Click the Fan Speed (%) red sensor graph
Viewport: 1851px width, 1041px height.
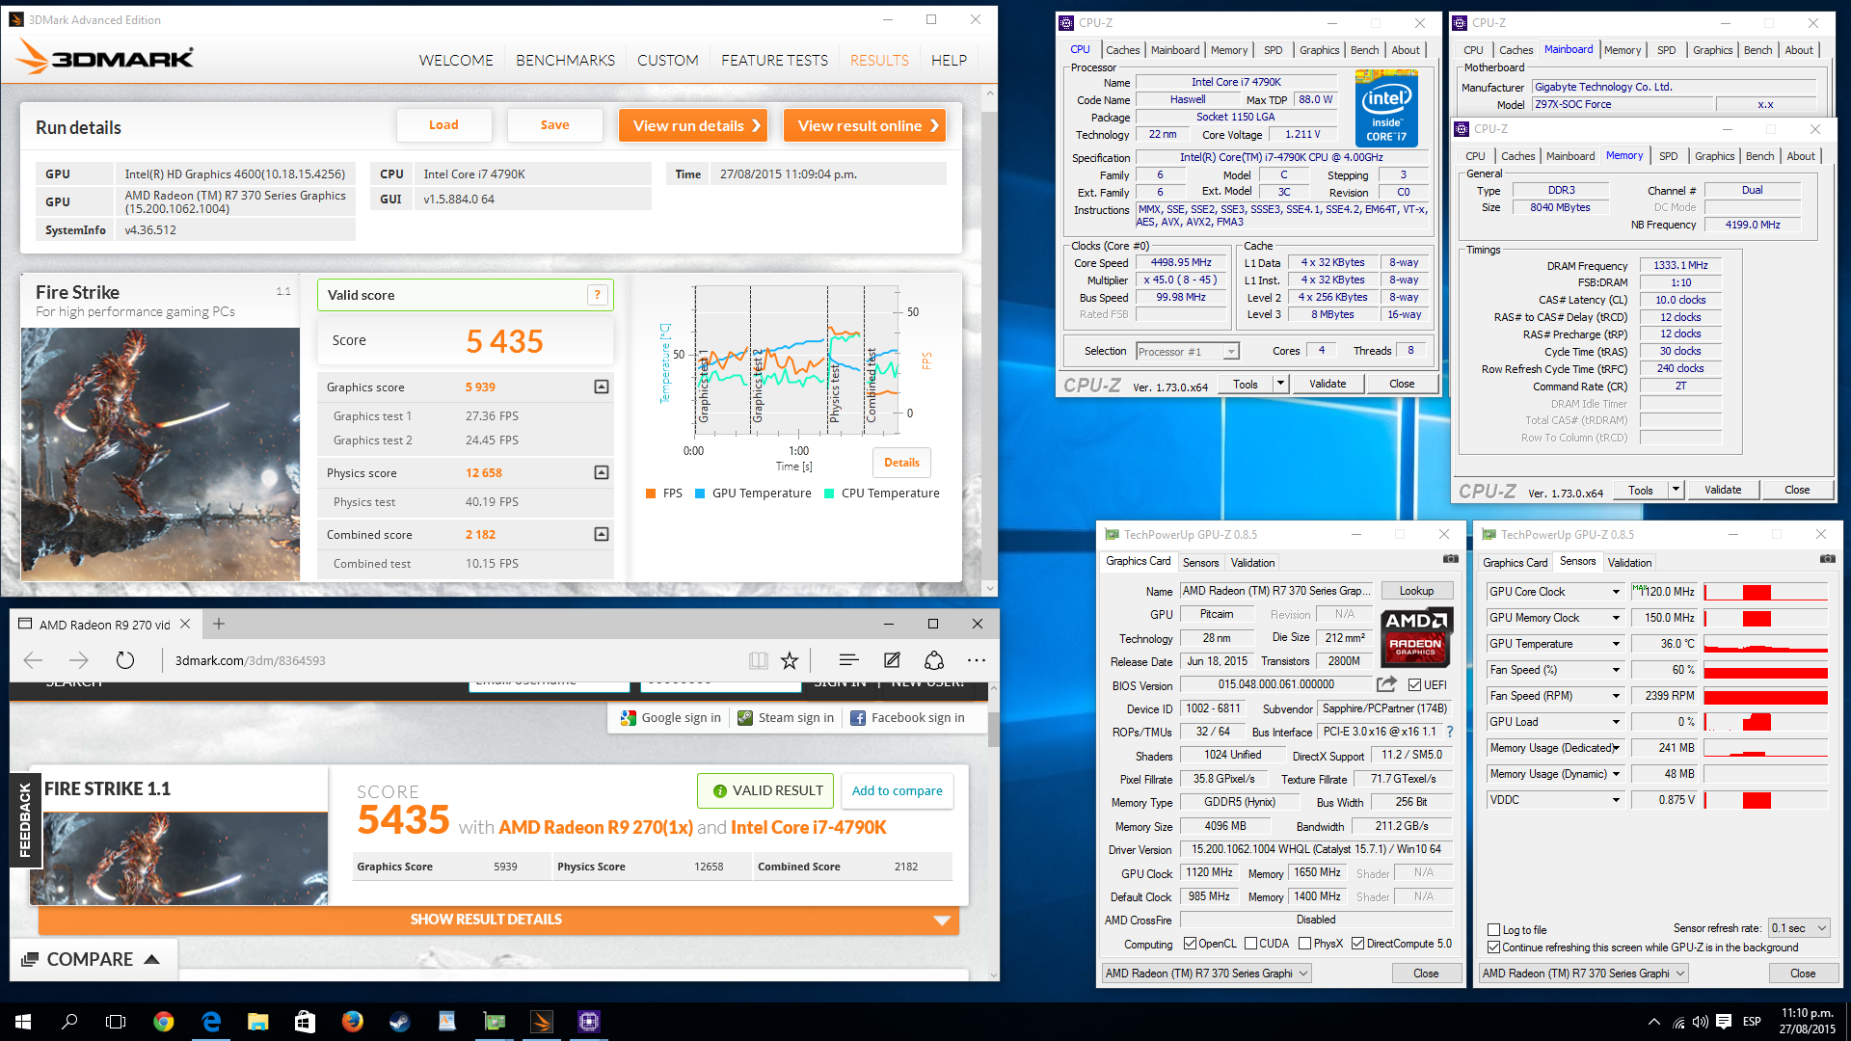click(x=1765, y=670)
